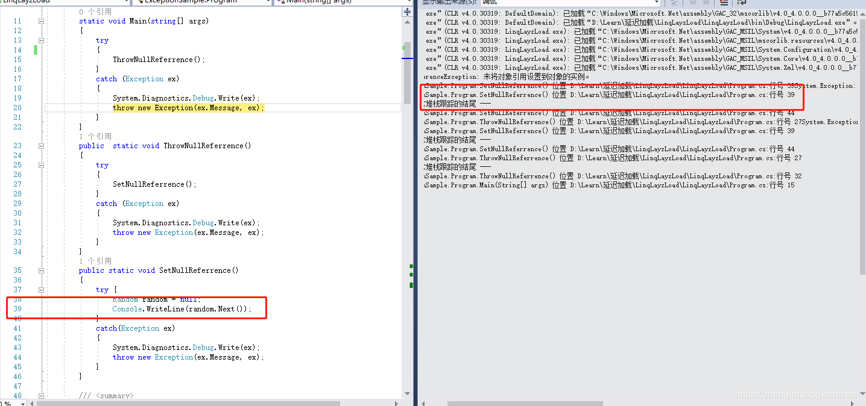Click output line loading bin\Debug\LinqLayzLoad.exe
The image size is (866, 406).
642,23
